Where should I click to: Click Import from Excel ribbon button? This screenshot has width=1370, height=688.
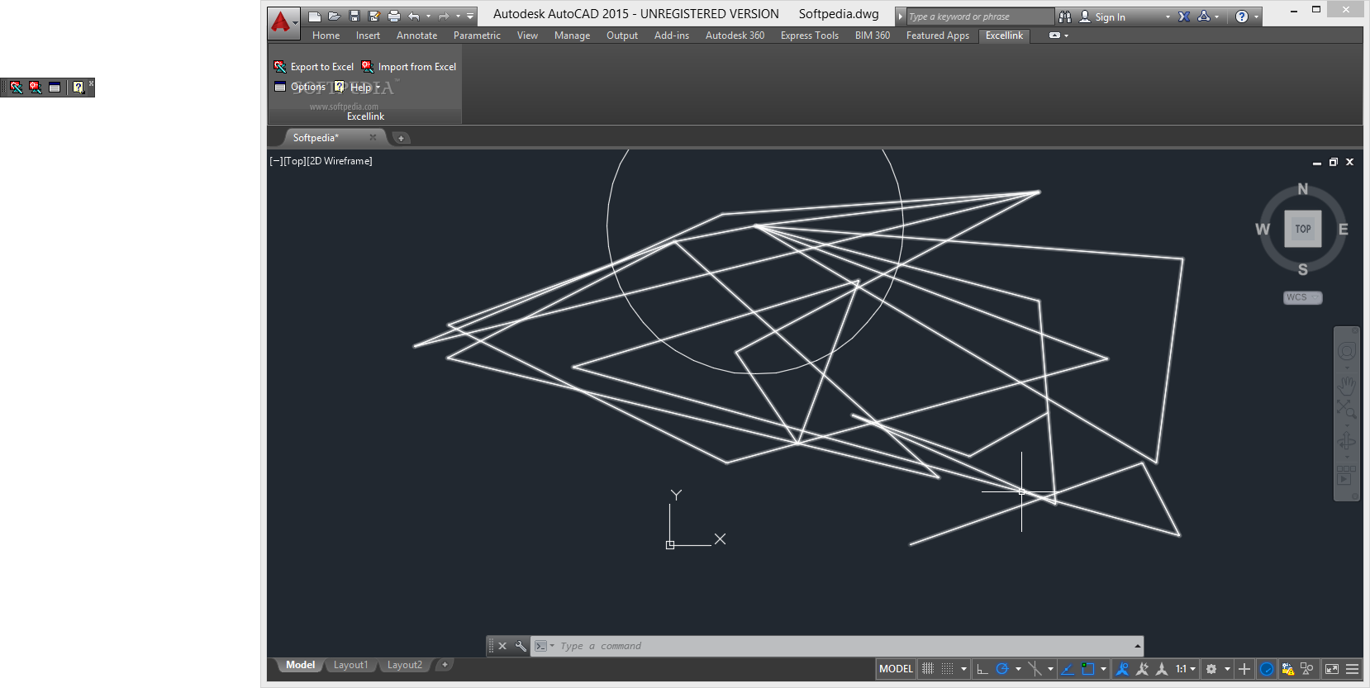[408, 67]
